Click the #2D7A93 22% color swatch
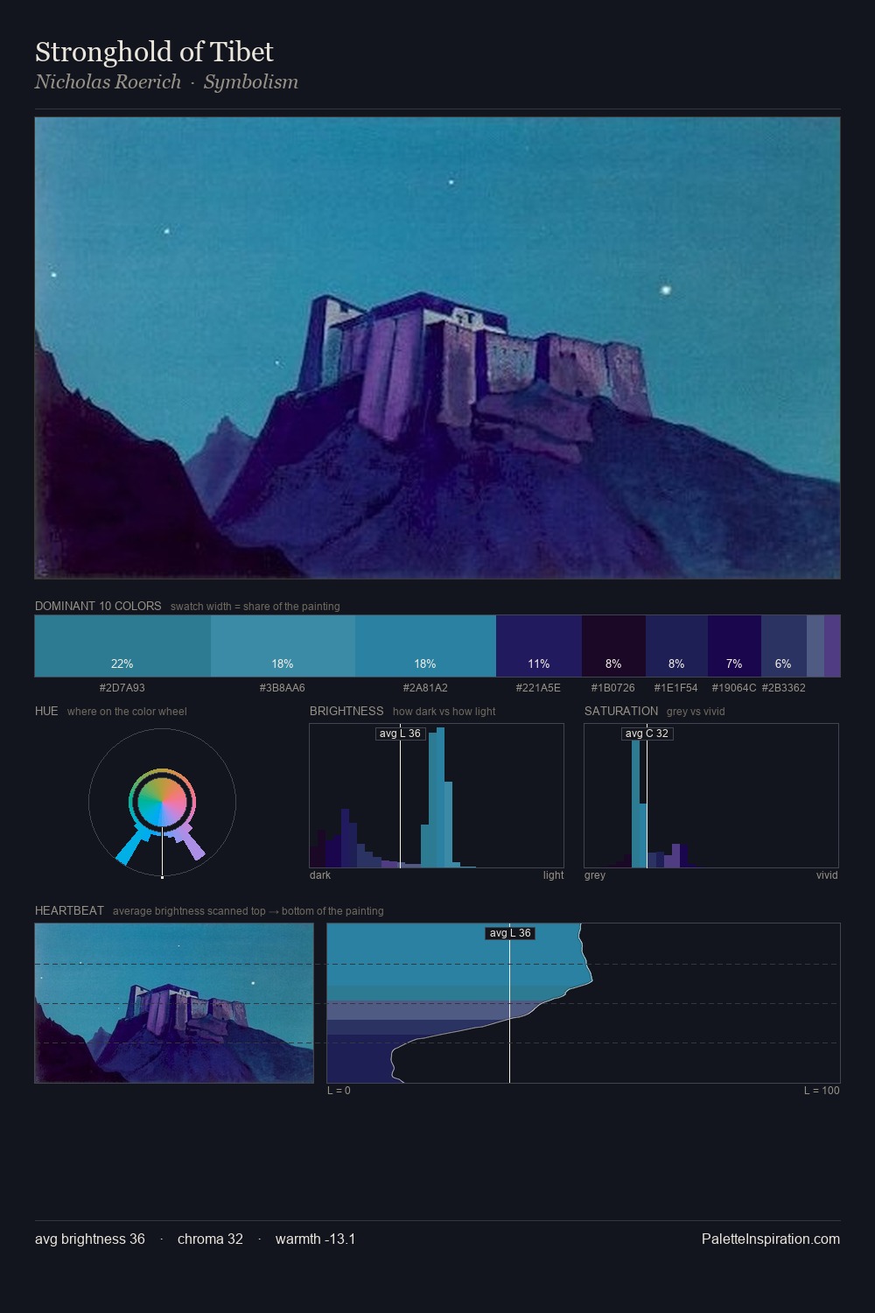 (x=122, y=646)
